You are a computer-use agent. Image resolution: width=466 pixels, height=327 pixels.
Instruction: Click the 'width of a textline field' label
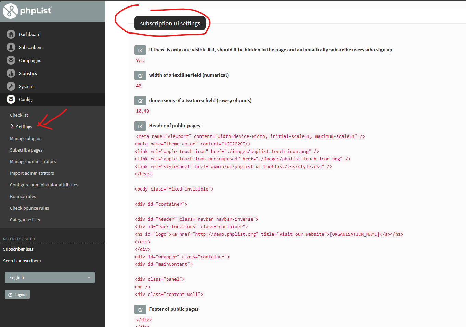pos(189,75)
